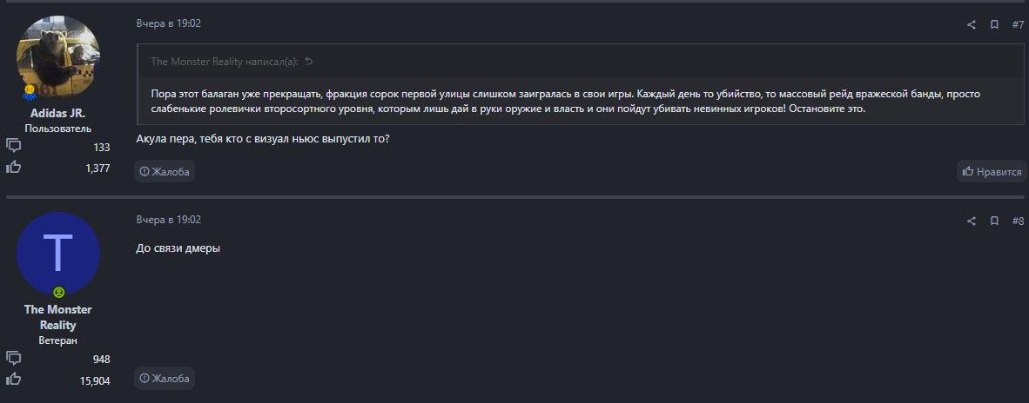The height and width of the screenshot is (403, 1029).
Task: Bookmark post #7 by Adidas JR.
Action: 994,24
